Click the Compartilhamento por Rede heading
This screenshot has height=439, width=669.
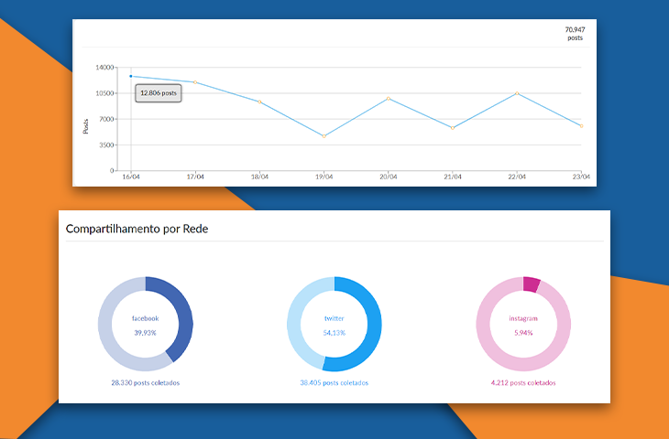click(137, 229)
